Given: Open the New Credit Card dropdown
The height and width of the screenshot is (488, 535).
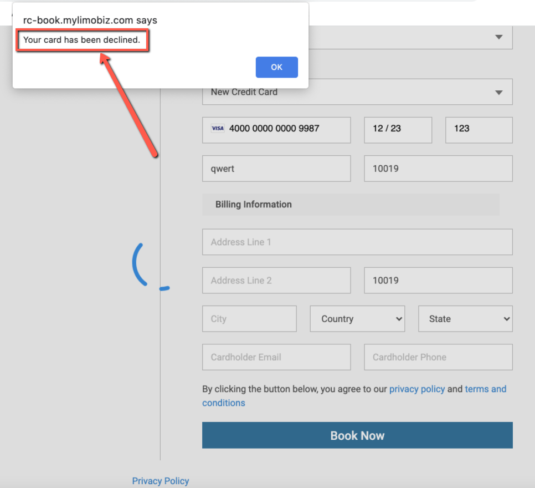Looking at the screenshot, I should (x=357, y=92).
